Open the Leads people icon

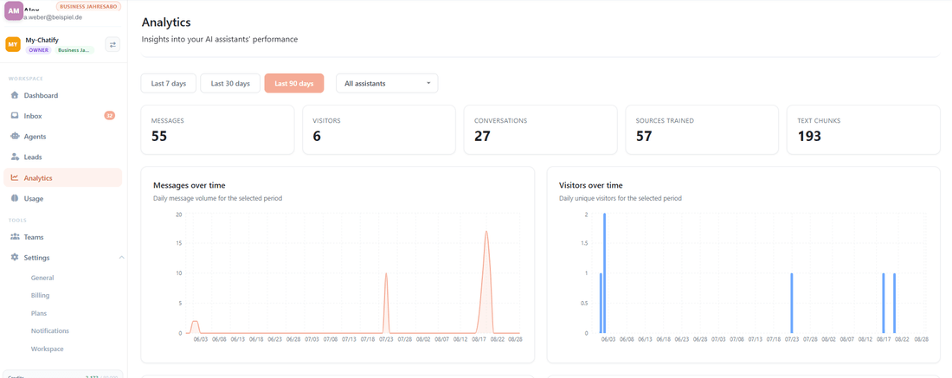pos(15,157)
